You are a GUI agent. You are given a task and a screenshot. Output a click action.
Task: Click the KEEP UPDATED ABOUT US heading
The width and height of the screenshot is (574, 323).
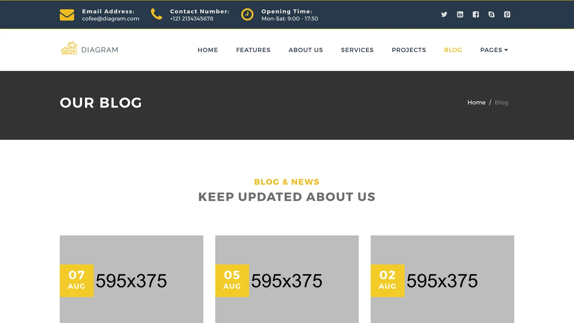tap(287, 196)
